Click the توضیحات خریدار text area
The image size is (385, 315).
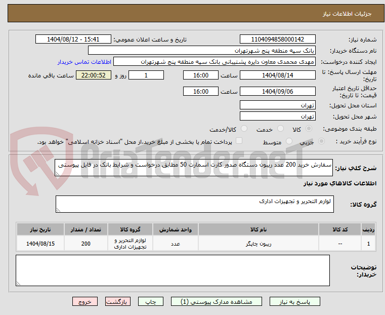[173, 270]
